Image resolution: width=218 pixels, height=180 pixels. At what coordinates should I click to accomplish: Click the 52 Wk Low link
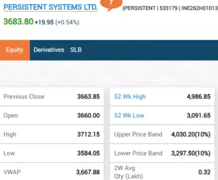click(129, 115)
